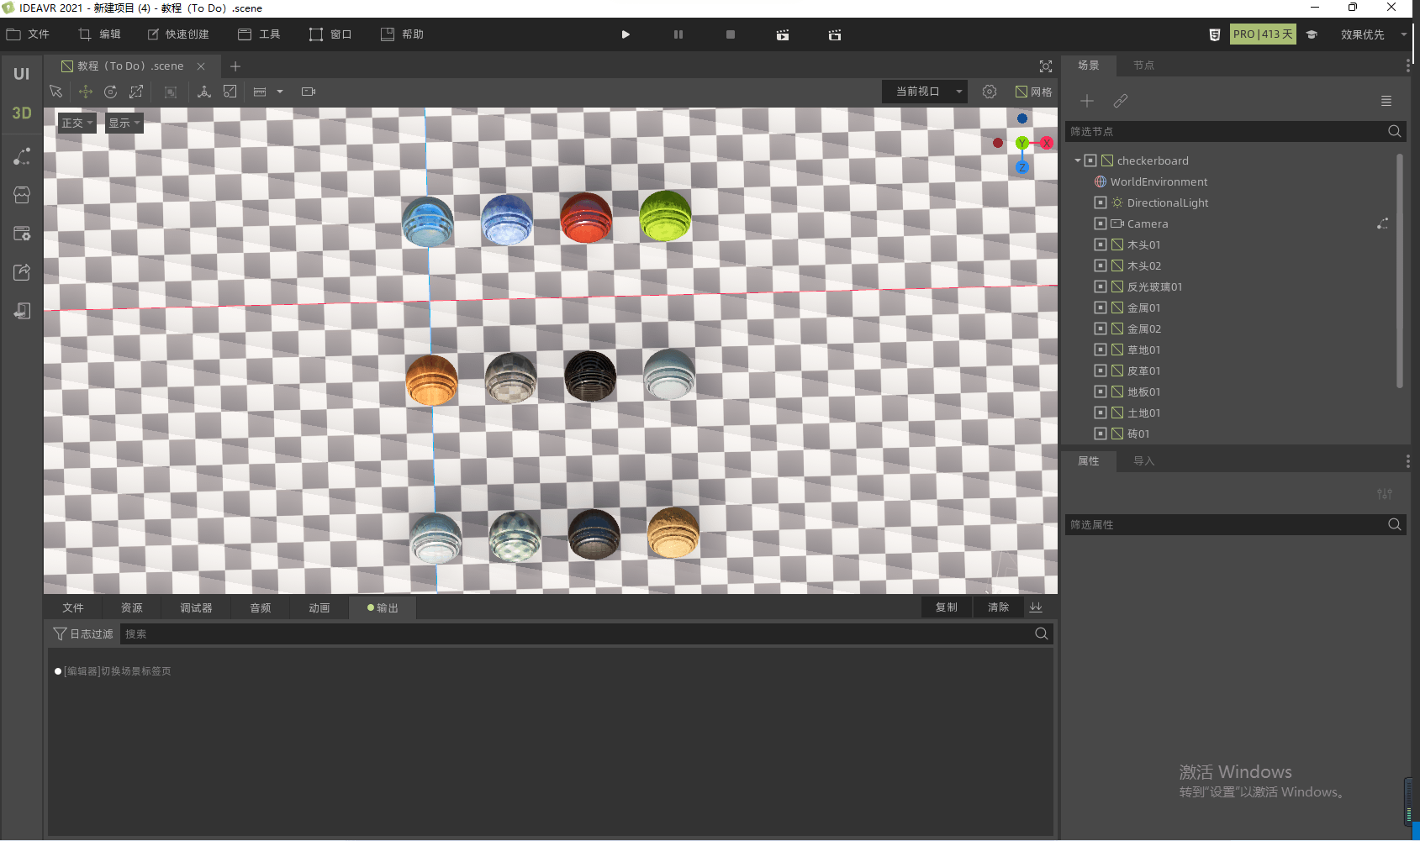1420x841 pixels.
Task: Toggle visibility of 木头02 node
Action: 1101,265
